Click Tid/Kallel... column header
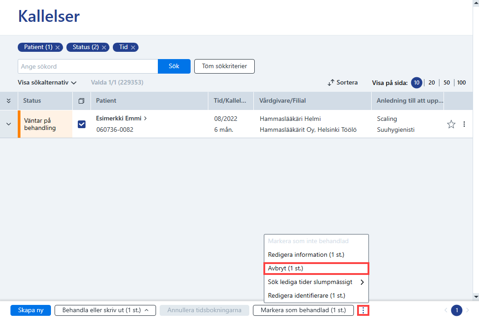 pos(230,101)
